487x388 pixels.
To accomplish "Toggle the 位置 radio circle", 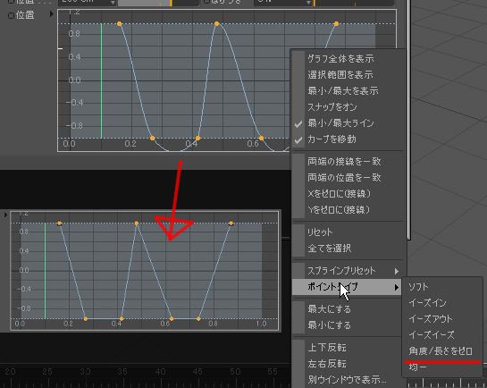I will 11,16.
